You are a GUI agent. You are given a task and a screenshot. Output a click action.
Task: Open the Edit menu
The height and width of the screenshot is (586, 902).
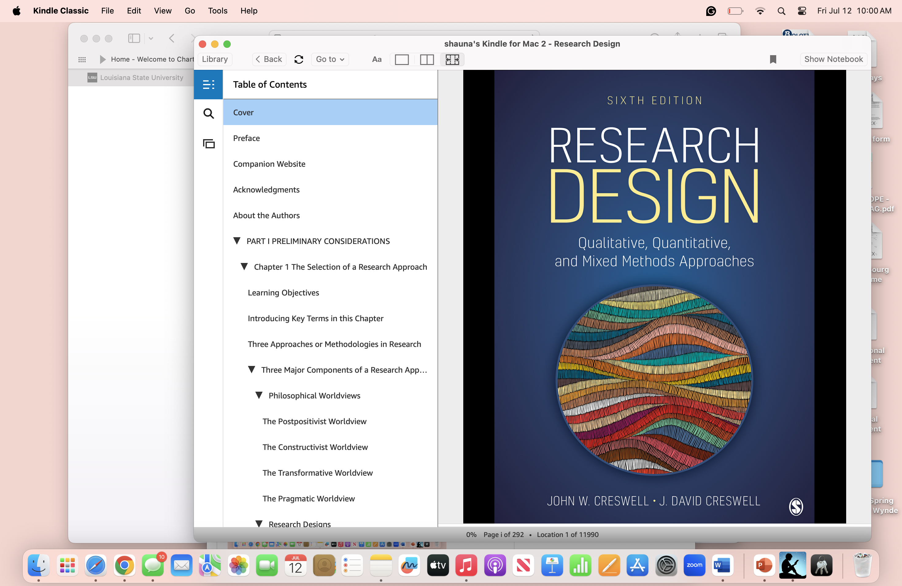(x=134, y=11)
